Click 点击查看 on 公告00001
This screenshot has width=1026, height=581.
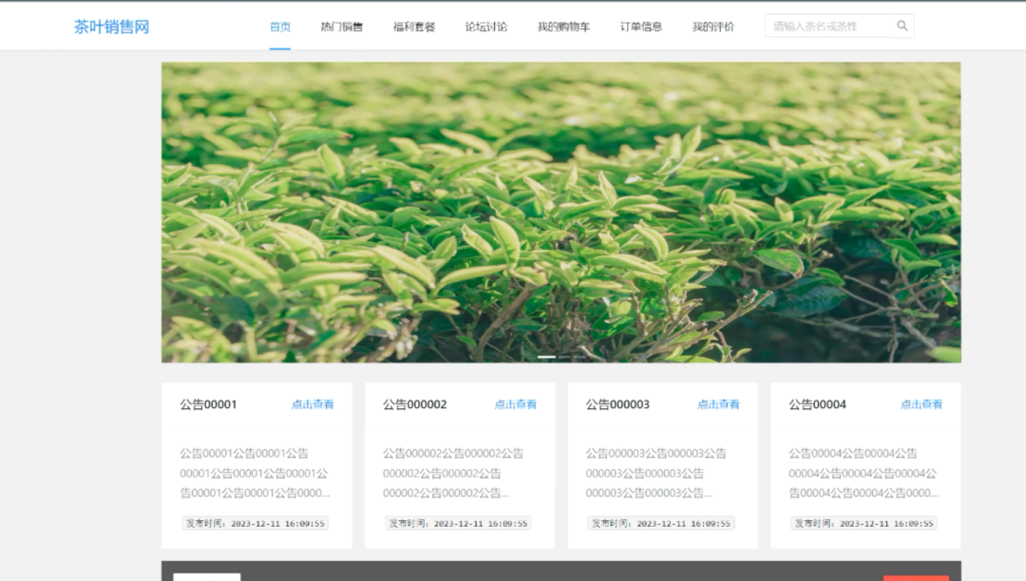click(313, 403)
